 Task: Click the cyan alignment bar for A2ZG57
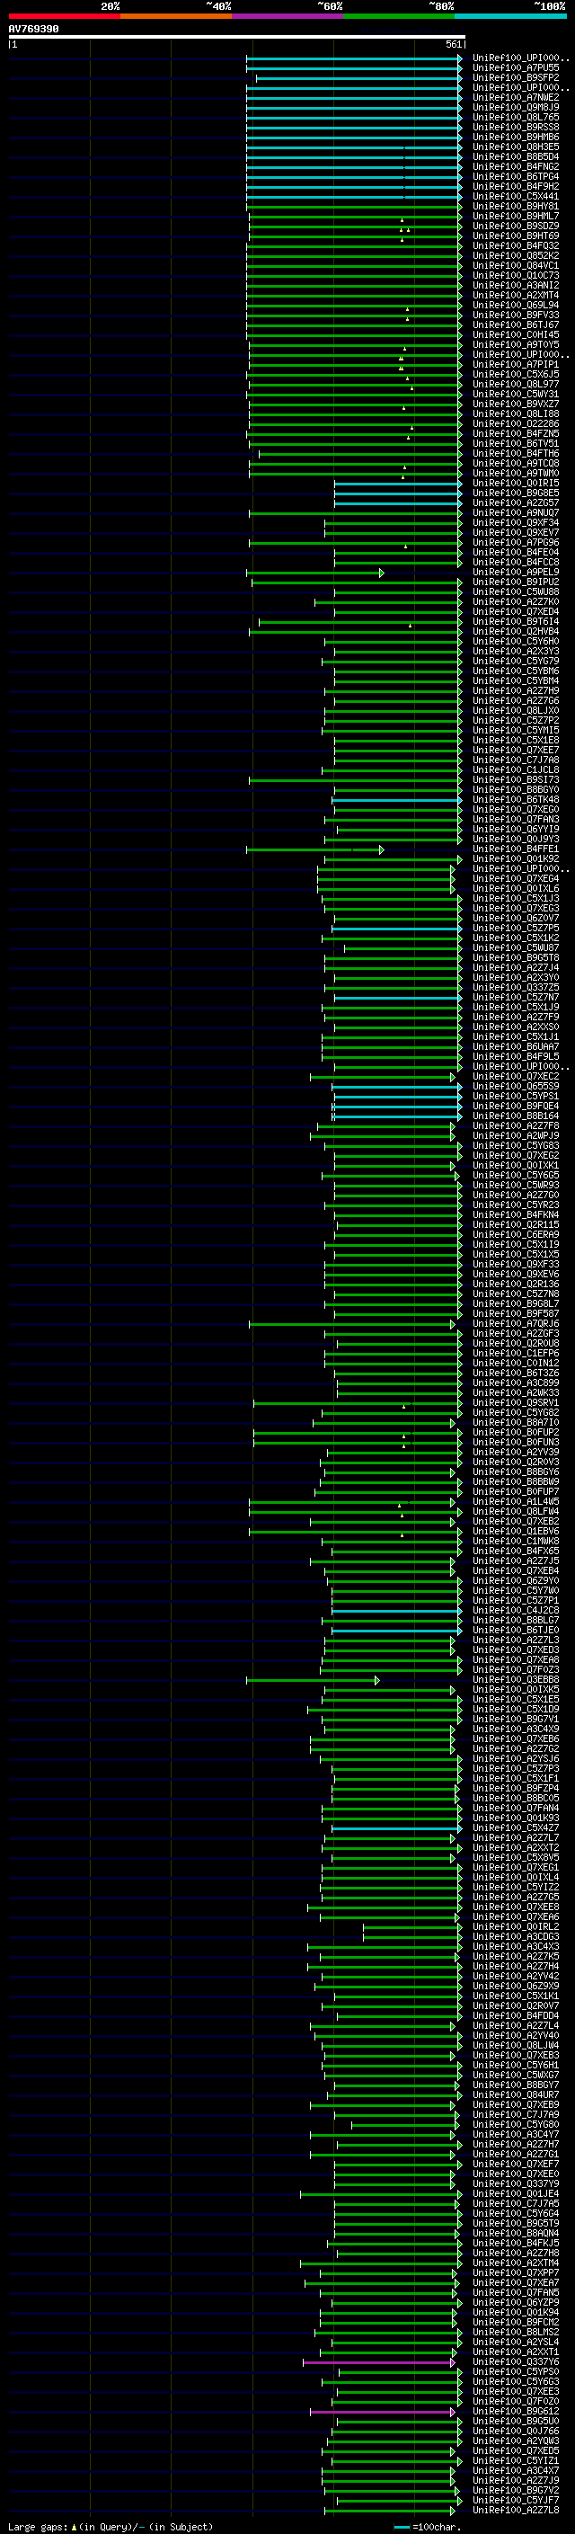(397, 502)
